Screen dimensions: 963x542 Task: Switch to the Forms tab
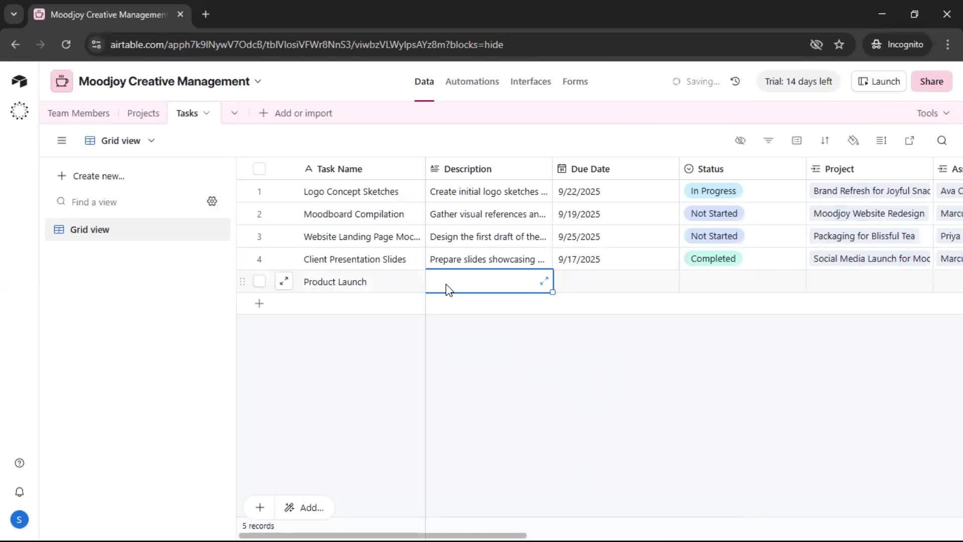point(575,81)
